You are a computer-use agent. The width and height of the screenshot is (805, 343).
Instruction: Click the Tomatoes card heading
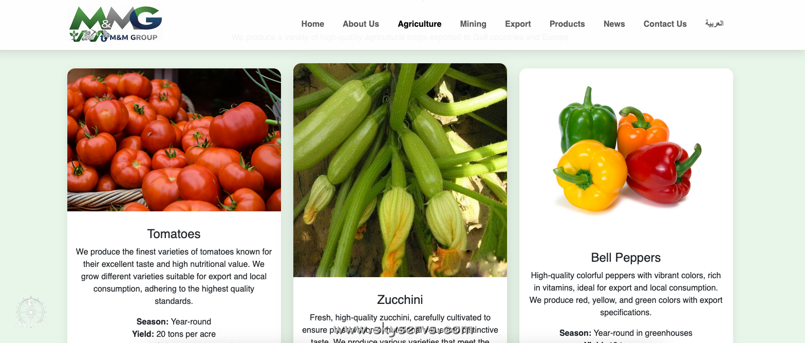coord(174,234)
